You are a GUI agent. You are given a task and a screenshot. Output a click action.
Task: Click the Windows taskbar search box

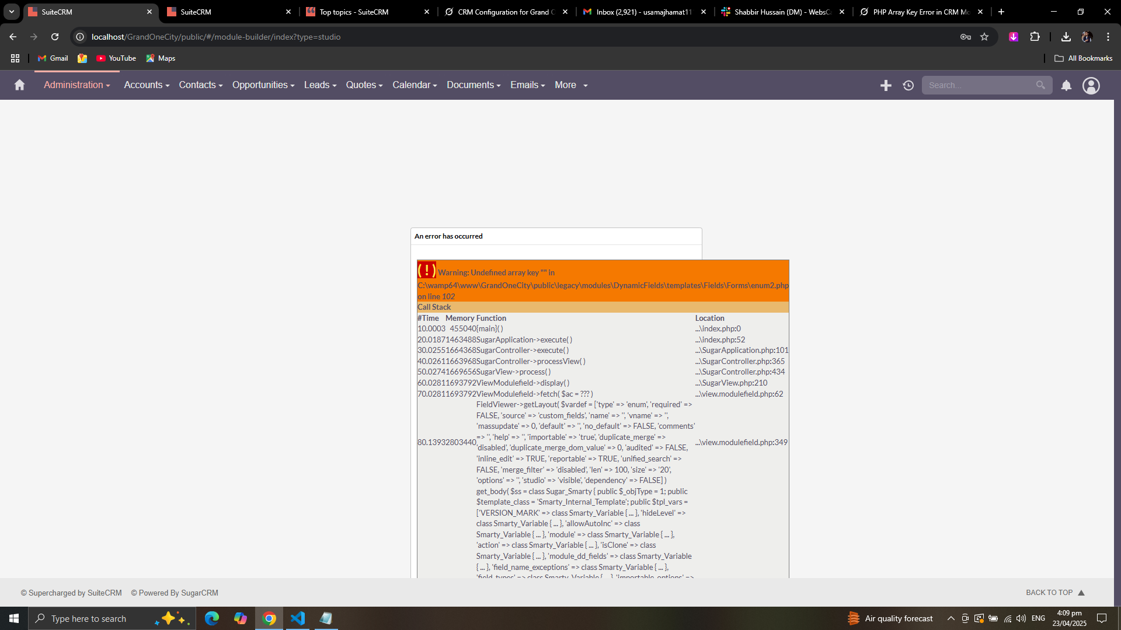pyautogui.click(x=112, y=618)
